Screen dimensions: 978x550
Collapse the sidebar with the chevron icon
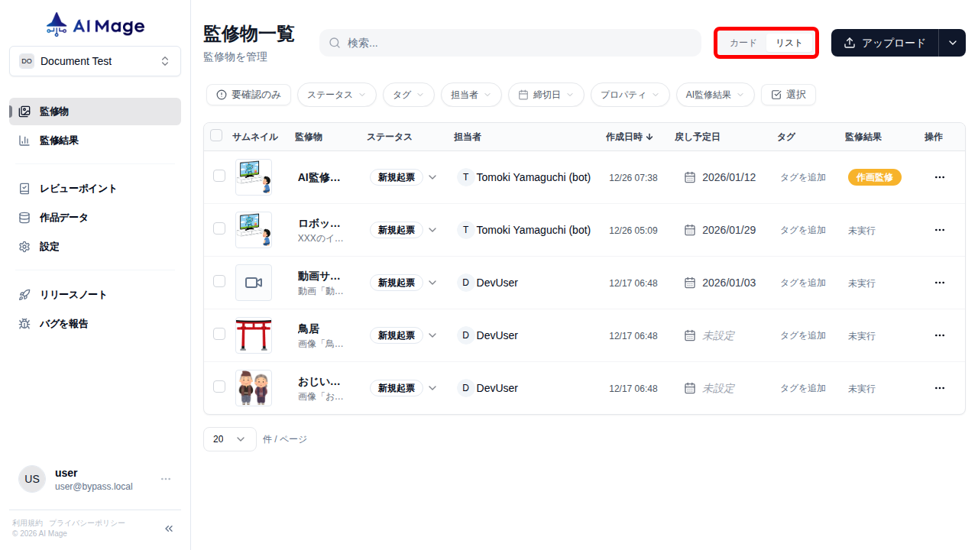[168, 528]
